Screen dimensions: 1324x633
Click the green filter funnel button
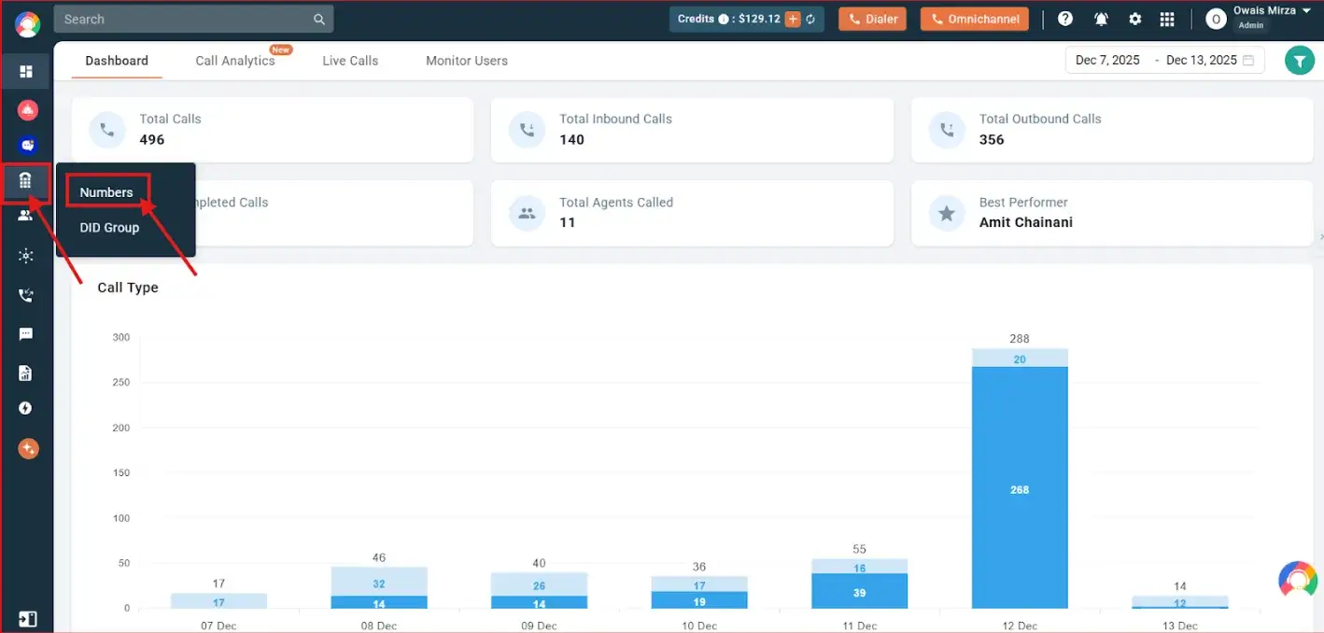click(x=1299, y=61)
